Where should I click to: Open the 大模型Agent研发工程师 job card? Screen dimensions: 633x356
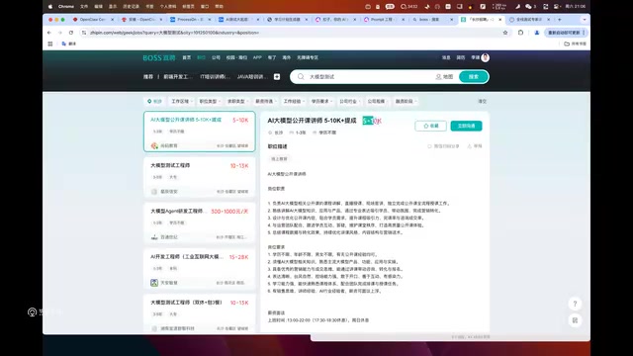pyautogui.click(x=200, y=223)
